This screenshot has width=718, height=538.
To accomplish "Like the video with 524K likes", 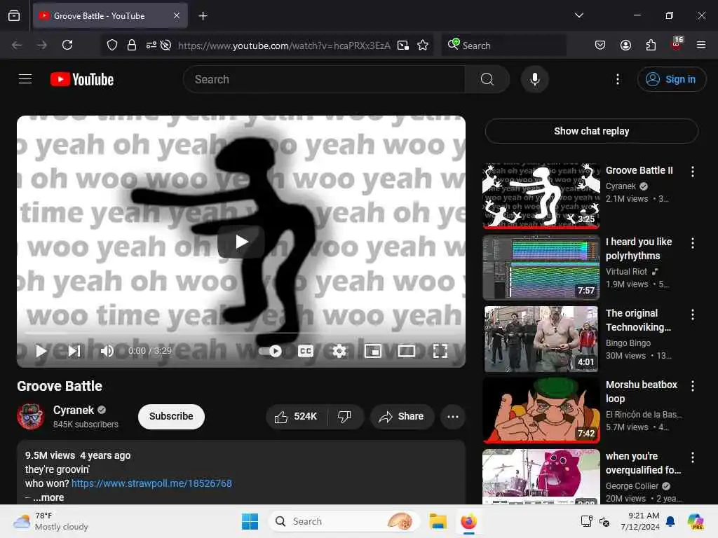I will [297, 416].
